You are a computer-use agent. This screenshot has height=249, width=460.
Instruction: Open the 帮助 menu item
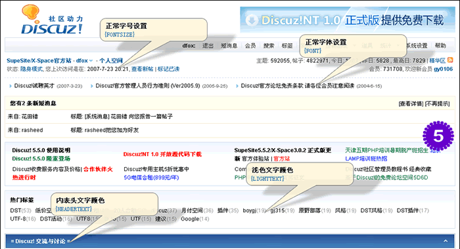(x=440, y=46)
